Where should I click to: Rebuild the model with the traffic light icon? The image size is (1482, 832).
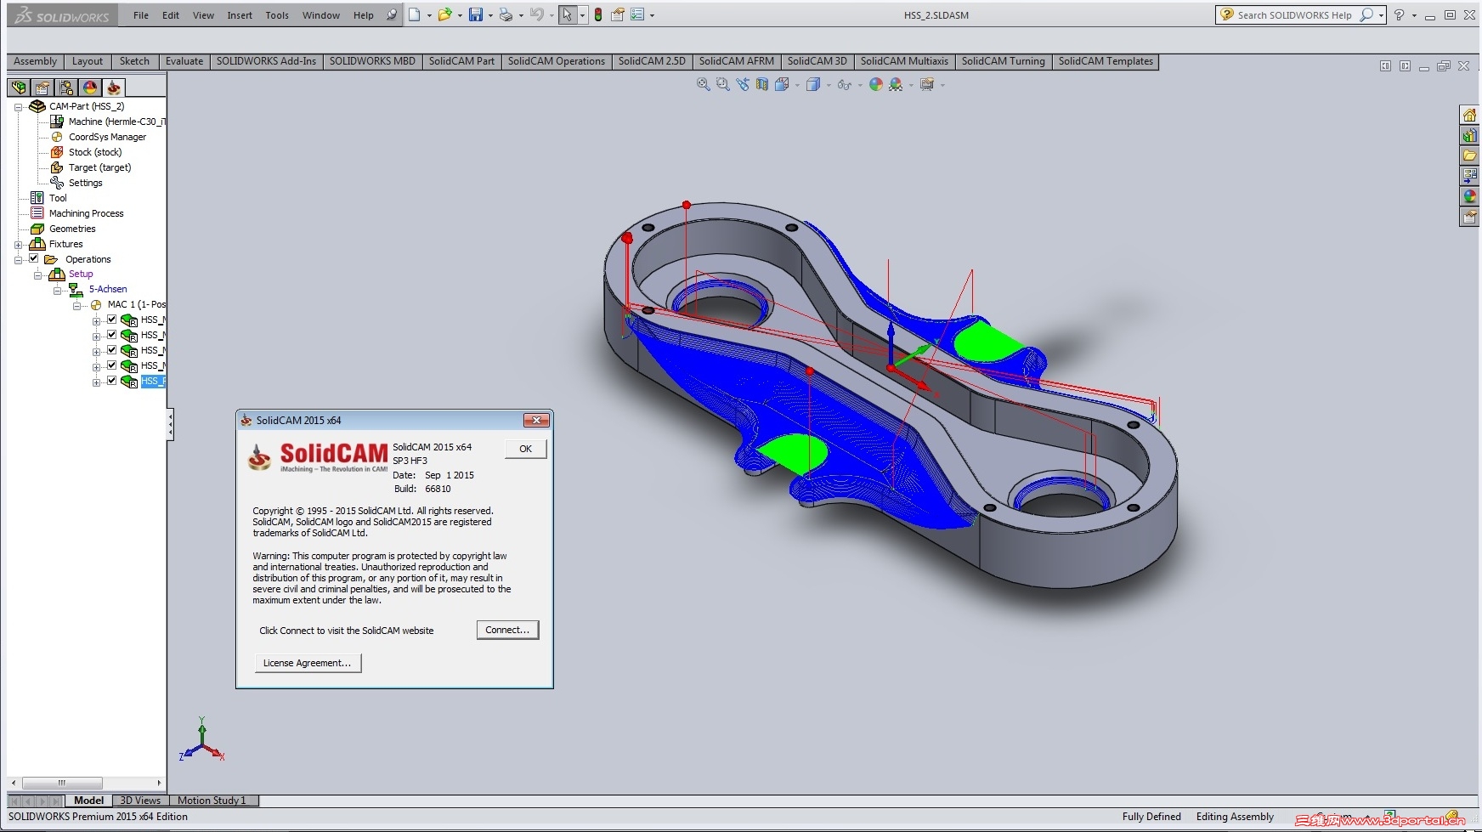[x=598, y=14]
